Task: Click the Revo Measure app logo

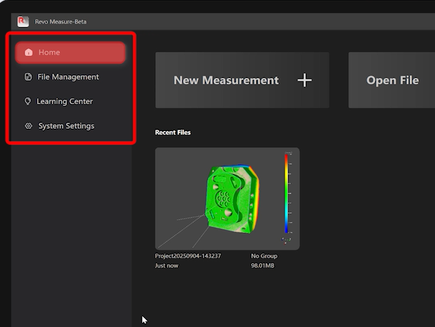Action: coord(23,21)
